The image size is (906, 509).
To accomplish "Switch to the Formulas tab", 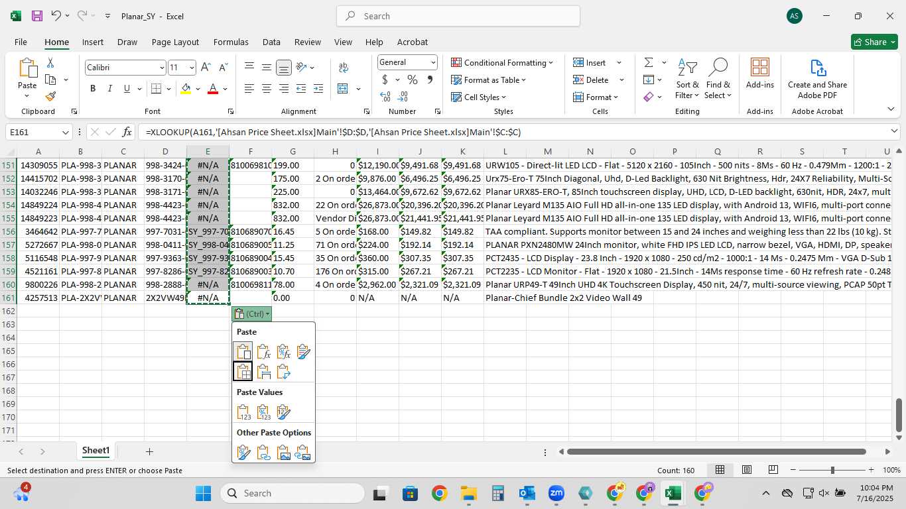I will (x=231, y=42).
